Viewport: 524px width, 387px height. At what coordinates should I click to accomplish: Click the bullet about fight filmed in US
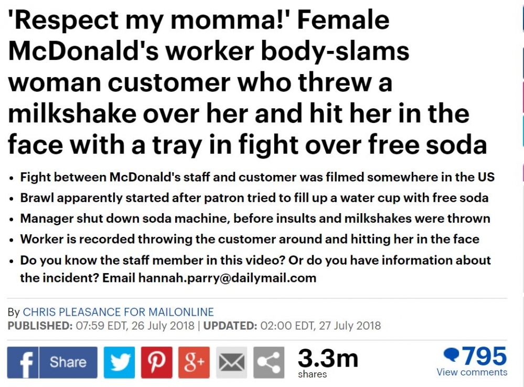[x=257, y=177]
